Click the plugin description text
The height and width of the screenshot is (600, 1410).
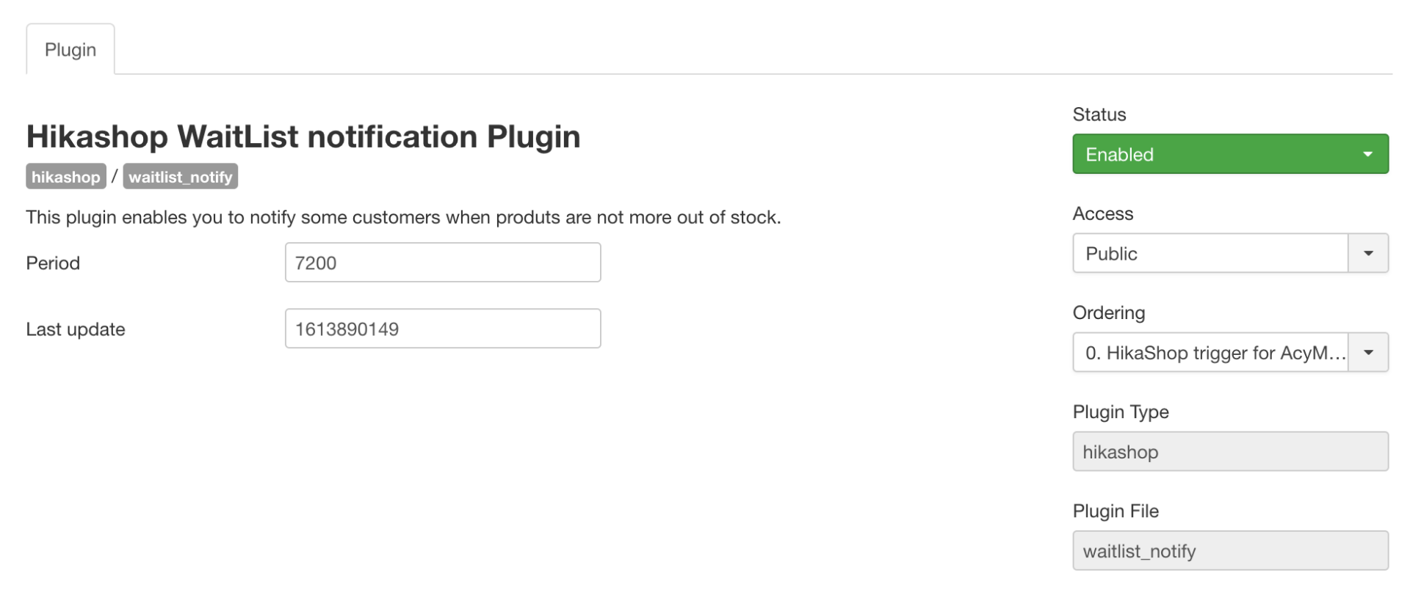tap(403, 217)
